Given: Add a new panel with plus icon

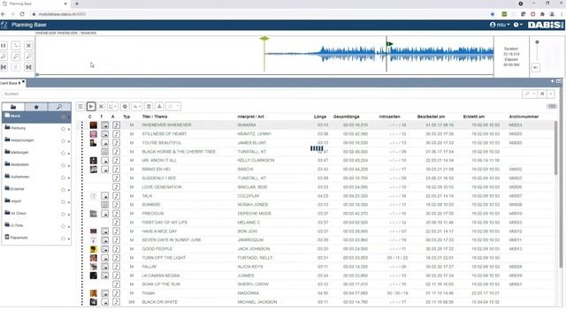Looking at the screenshot, I should (552, 81).
